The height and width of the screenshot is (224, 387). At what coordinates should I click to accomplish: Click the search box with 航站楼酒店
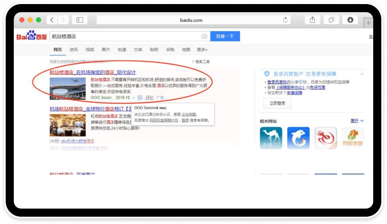click(x=130, y=36)
